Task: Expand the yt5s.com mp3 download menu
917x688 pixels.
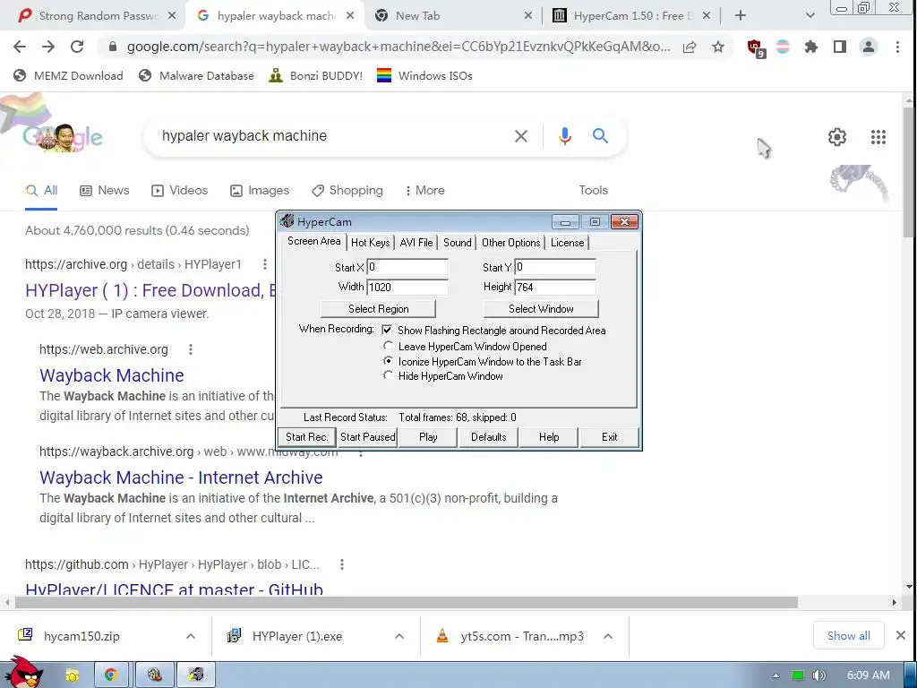Action: [608, 636]
